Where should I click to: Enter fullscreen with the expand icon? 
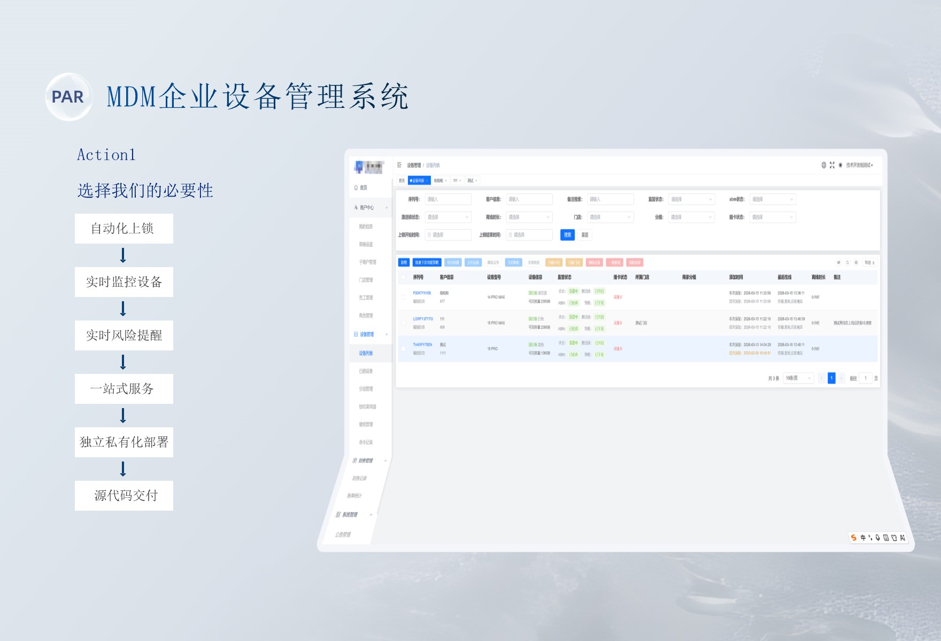click(x=832, y=165)
